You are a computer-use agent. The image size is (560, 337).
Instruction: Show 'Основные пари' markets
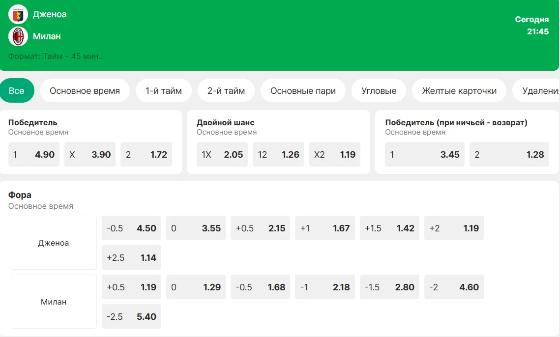[x=303, y=91]
